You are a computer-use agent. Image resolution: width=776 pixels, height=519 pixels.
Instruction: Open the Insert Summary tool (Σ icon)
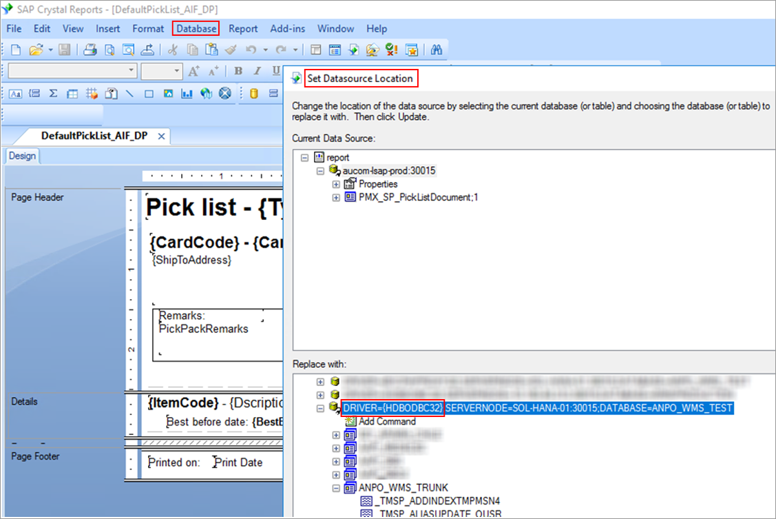53,94
